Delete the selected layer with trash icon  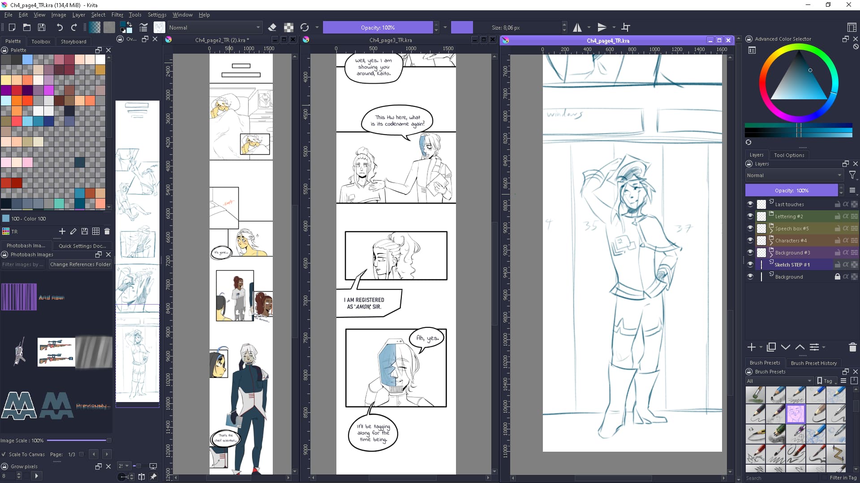coord(852,347)
